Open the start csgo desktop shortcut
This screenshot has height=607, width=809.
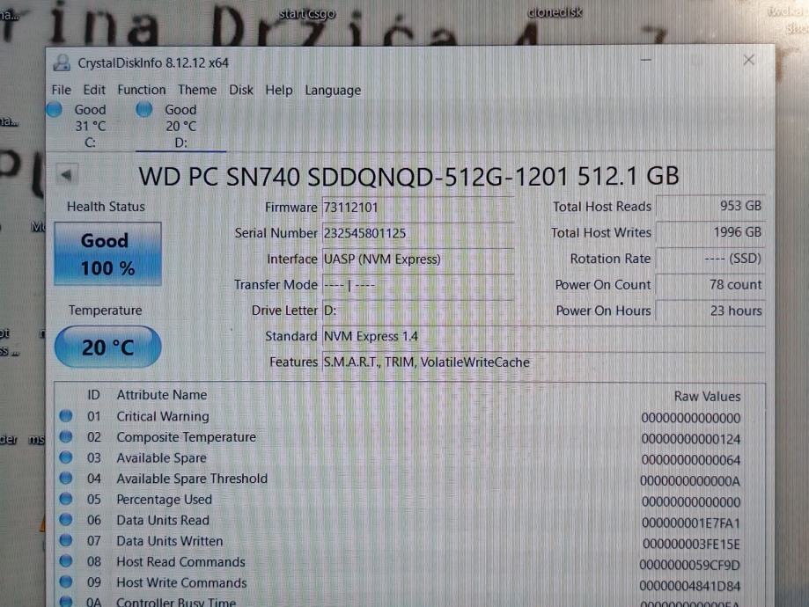click(307, 13)
